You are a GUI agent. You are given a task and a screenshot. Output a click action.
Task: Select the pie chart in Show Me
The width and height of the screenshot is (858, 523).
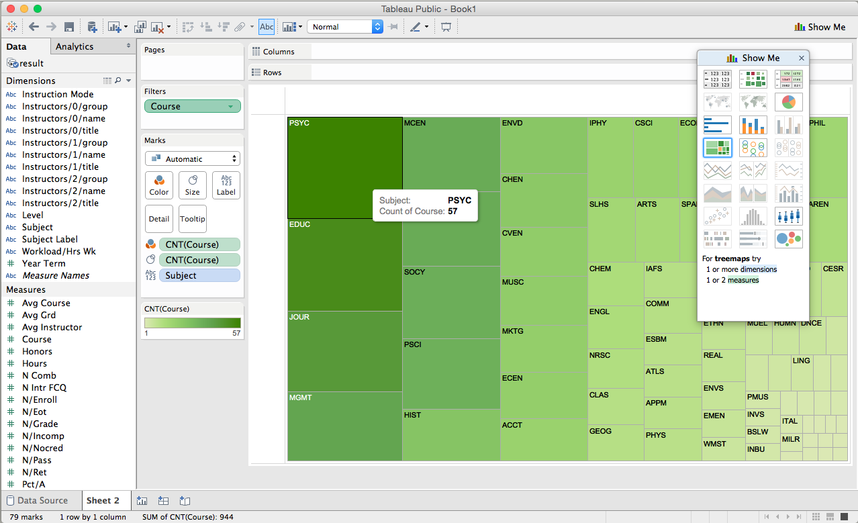tap(788, 102)
